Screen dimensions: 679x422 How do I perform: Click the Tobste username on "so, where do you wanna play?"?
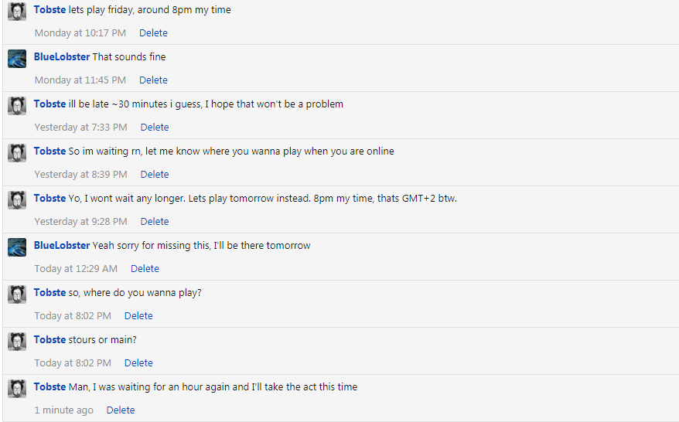click(x=49, y=293)
